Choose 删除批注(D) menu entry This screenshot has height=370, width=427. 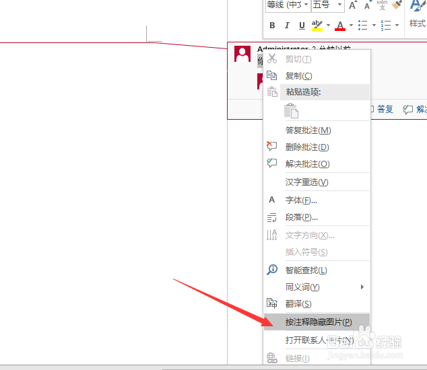coord(317,147)
